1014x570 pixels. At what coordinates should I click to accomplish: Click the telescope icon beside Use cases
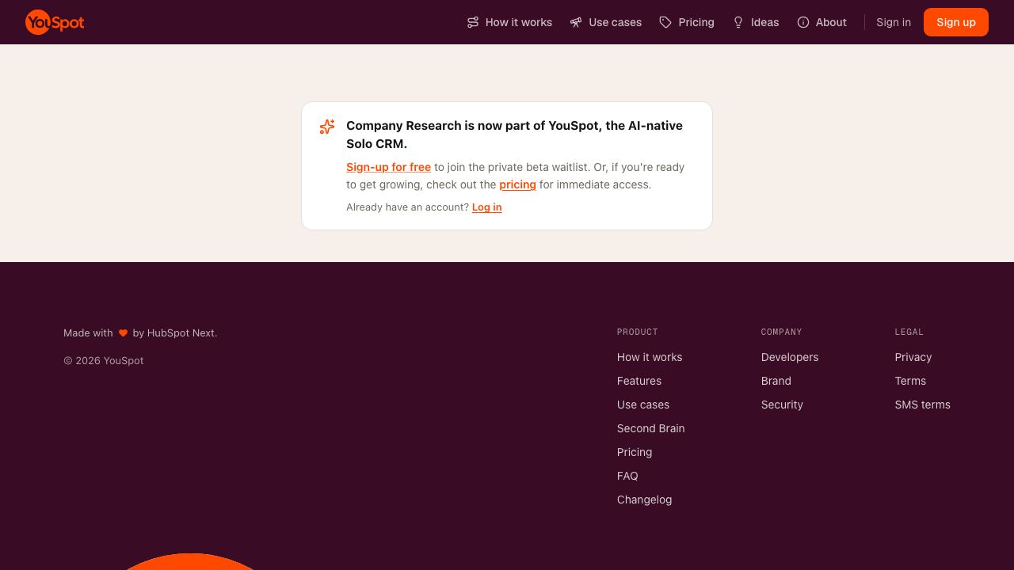click(576, 22)
